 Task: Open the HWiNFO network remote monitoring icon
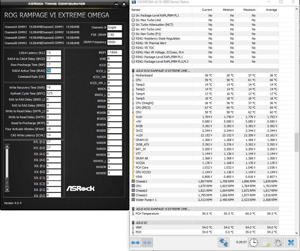(223, 243)
